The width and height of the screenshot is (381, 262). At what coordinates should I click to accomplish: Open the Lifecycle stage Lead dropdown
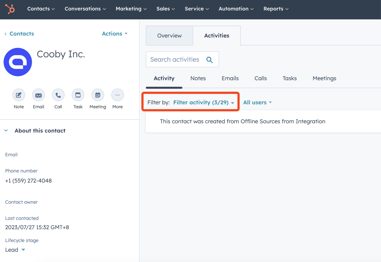[15, 250]
